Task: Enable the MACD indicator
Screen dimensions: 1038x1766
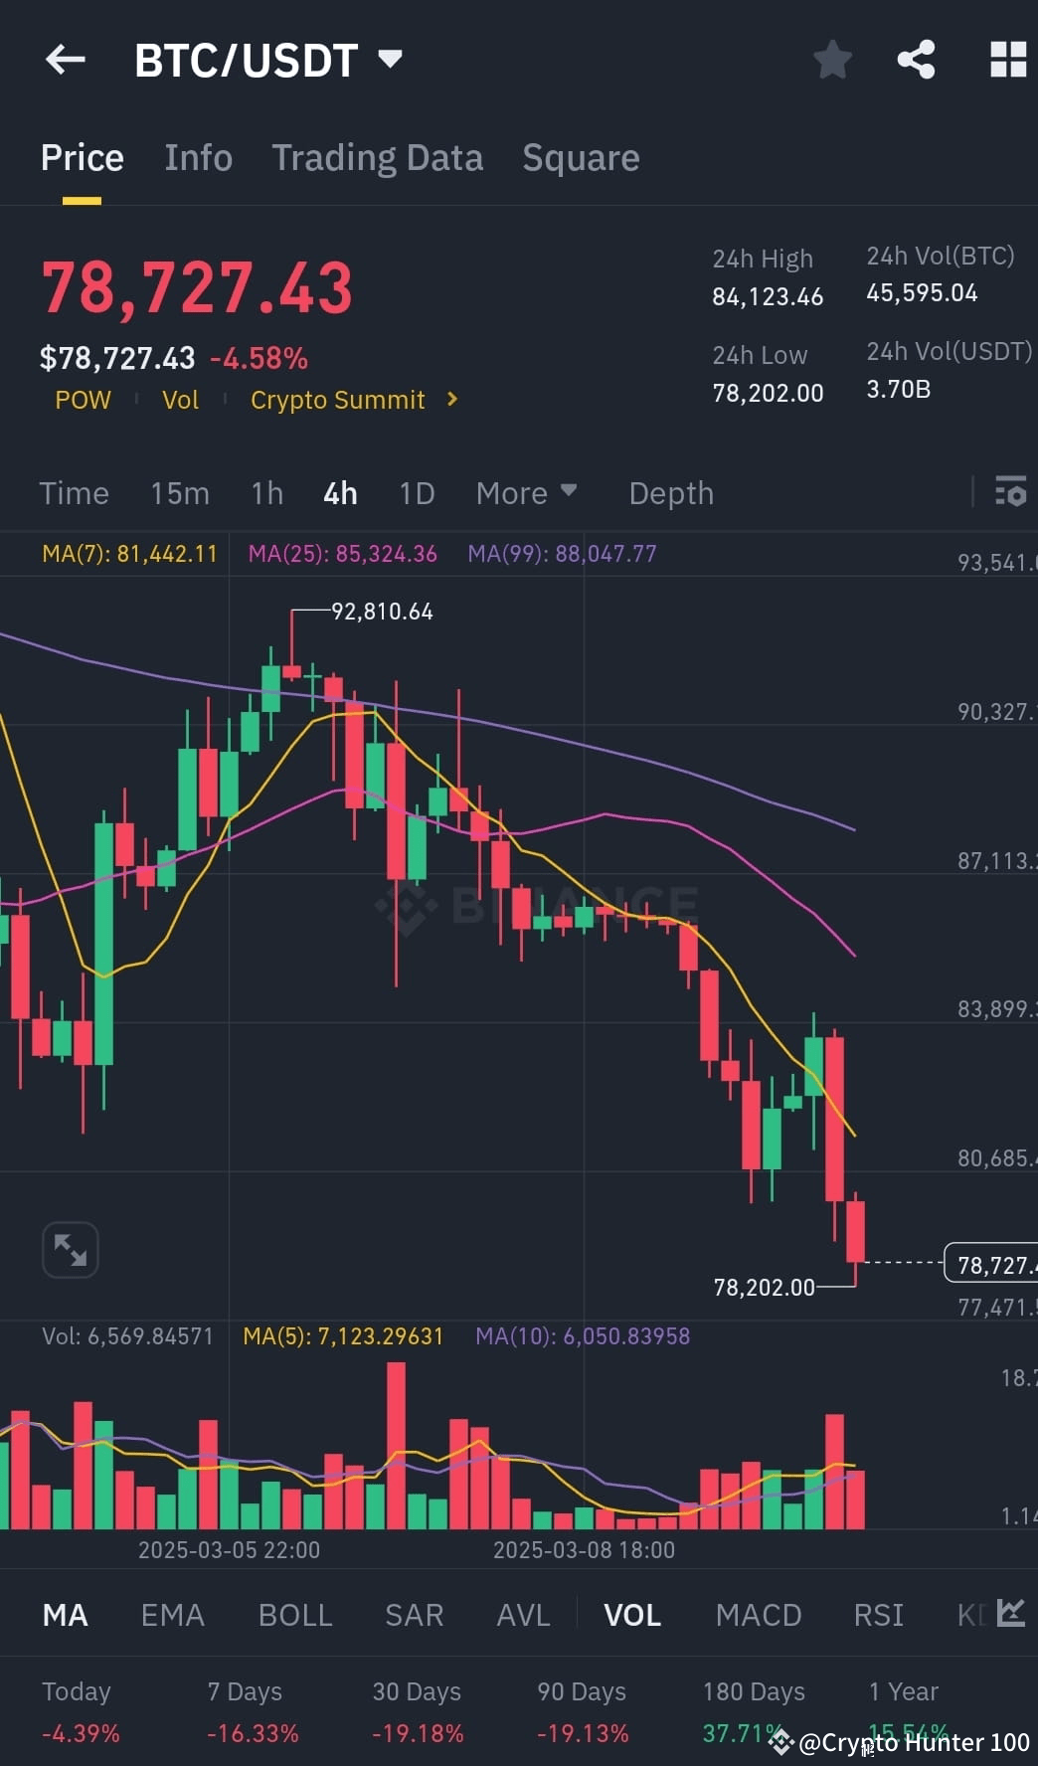Action: (x=758, y=1615)
